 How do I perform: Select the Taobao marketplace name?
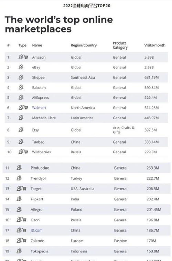coord(38,142)
